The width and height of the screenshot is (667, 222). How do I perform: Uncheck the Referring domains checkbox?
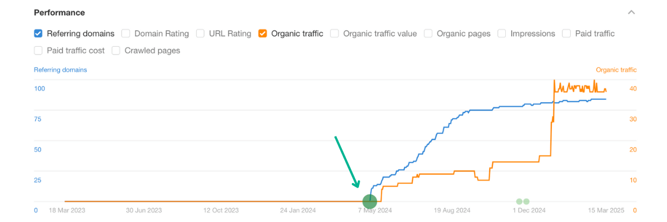click(38, 33)
